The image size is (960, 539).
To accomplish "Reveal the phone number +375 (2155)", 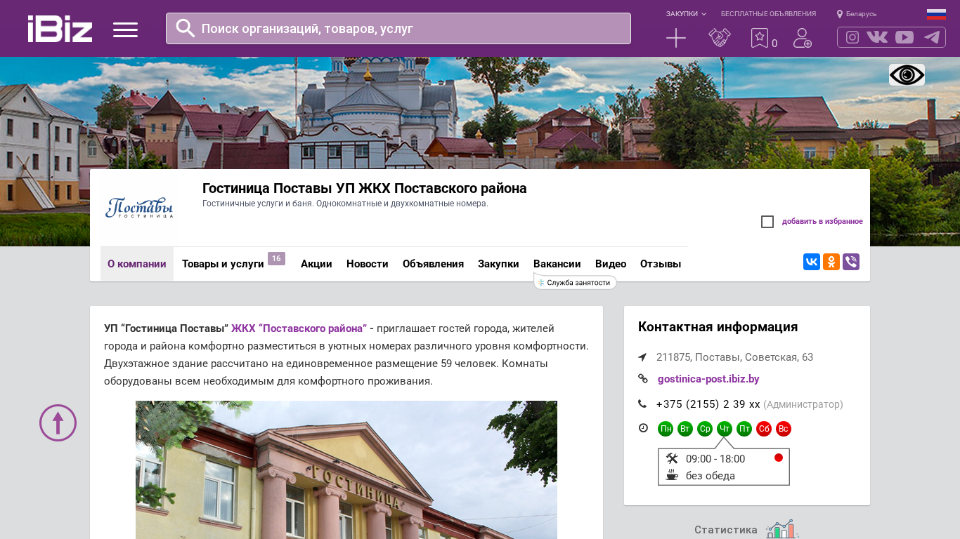I will click(x=708, y=404).
